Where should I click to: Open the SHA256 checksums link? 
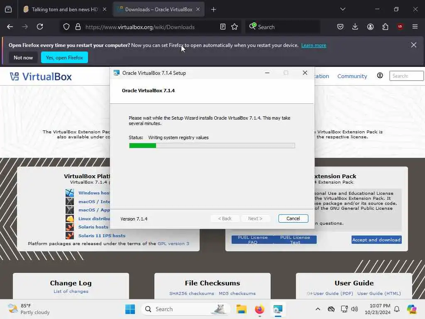(x=192, y=294)
